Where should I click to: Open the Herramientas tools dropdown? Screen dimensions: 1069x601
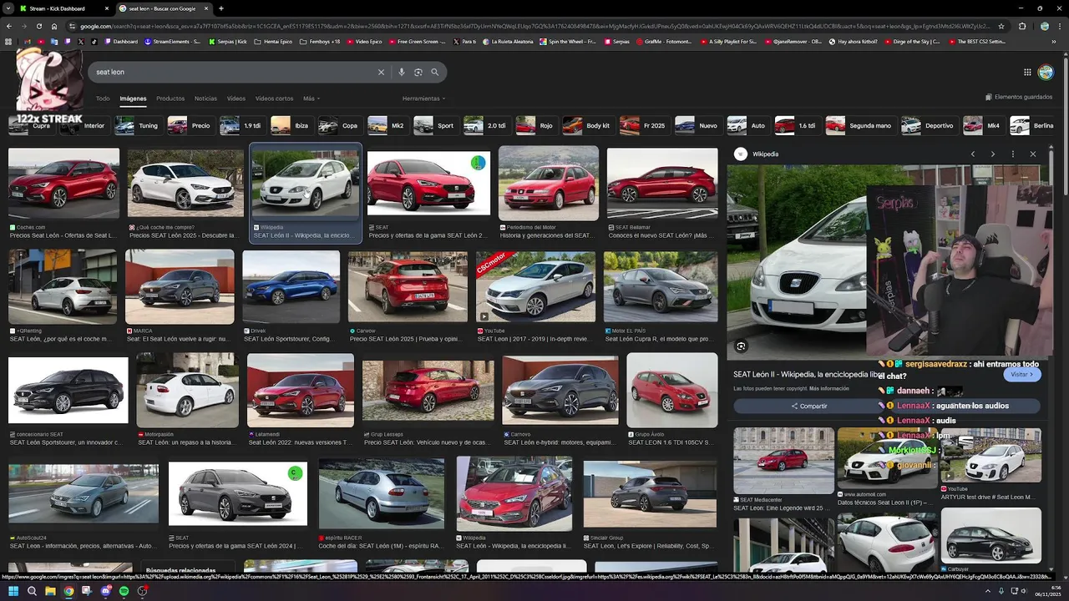point(423,98)
